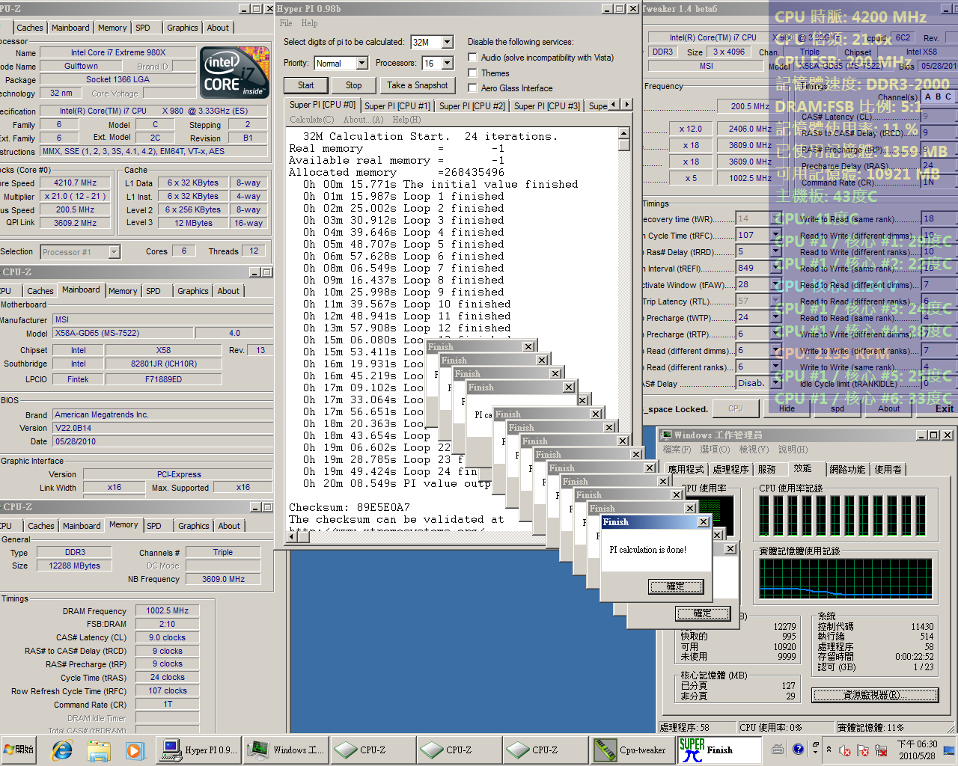The width and height of the screenshot is (958, 766).
Task: Click the show desktop icon beside clock
Action: coord(949,750)
